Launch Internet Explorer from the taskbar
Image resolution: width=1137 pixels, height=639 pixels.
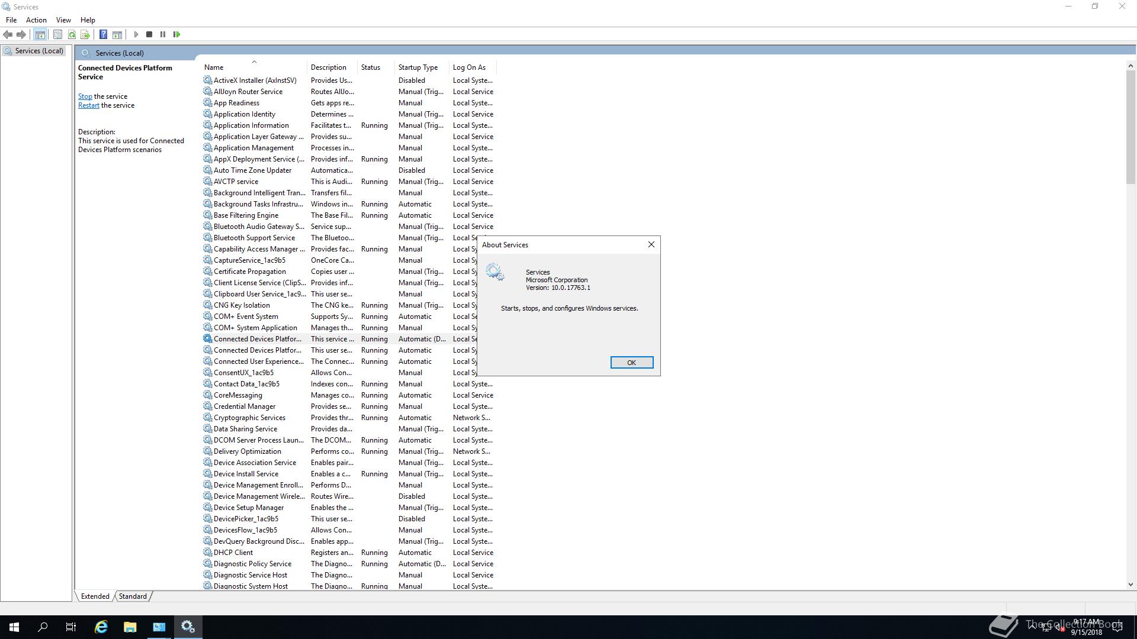(101, 627)
